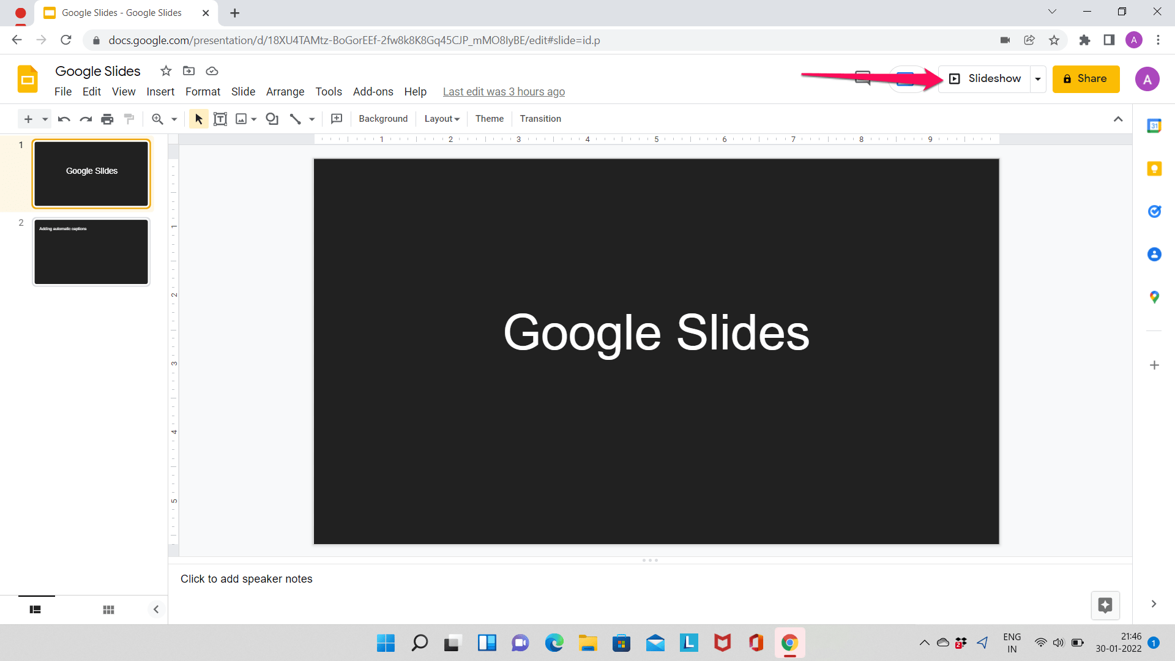The width and height of the screenshot is (1175, 661).
Task: Open Contacts in the side panel
Action: (x=1154, y=255)
